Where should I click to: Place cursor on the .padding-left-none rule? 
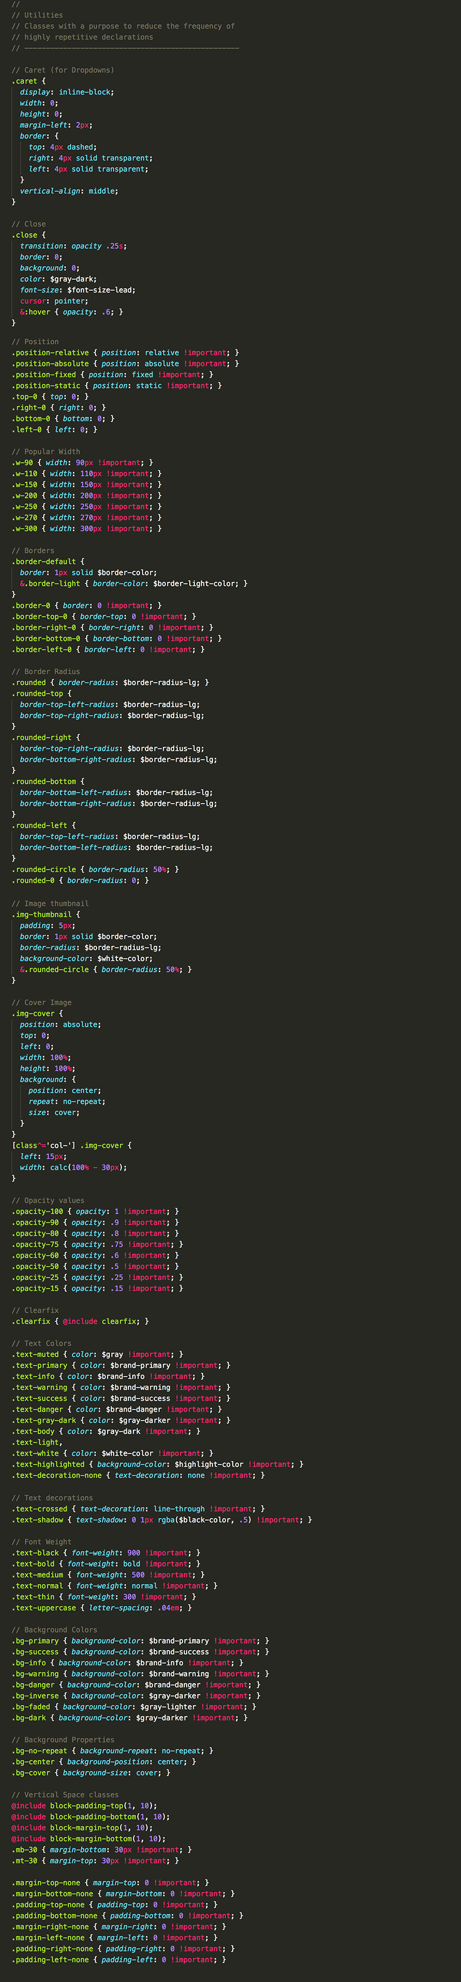coord(119,1959)
